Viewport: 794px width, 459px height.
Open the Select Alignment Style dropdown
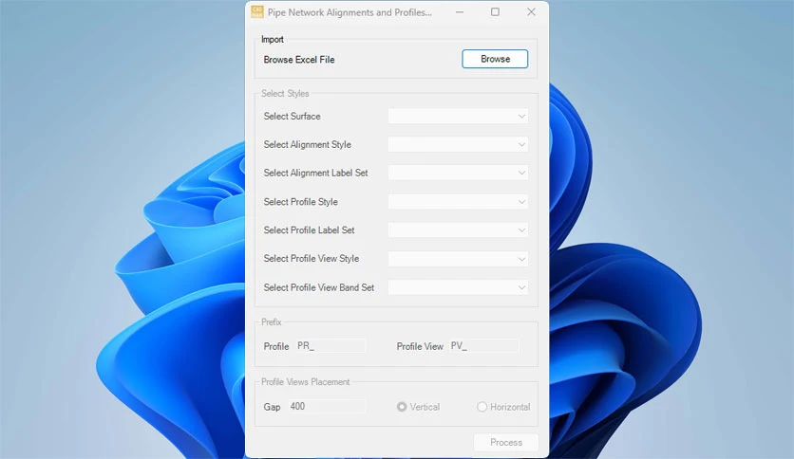tap(459, 144)
